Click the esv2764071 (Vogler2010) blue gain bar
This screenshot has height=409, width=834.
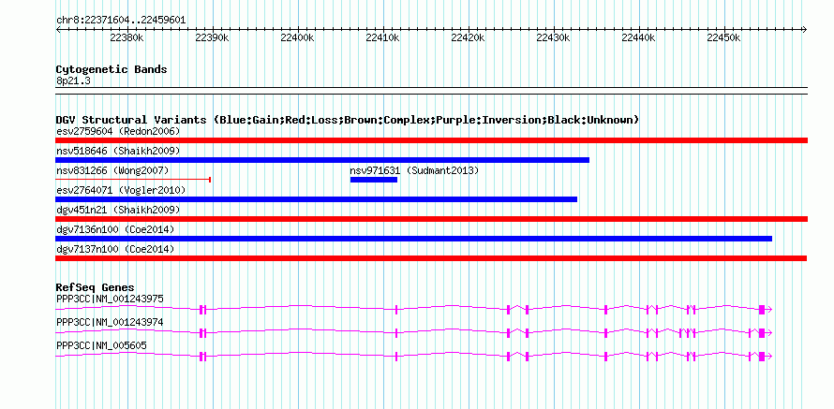click(317, 199)
